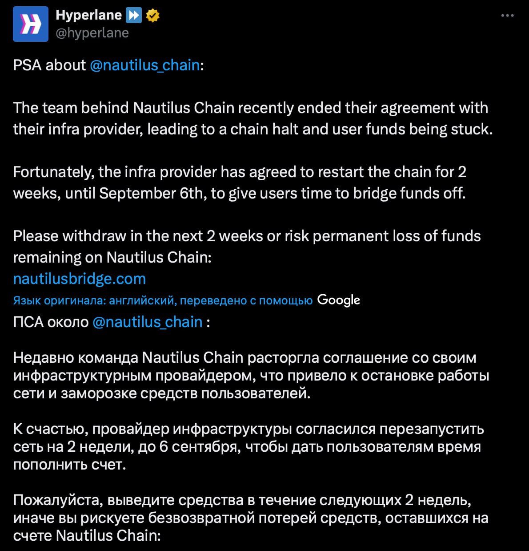Open the Hyperlane profile avatar

point(31,24)
